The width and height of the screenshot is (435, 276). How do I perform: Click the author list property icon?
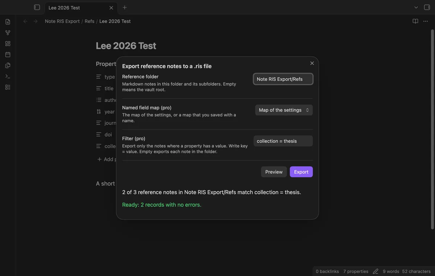tap(99, 100)
